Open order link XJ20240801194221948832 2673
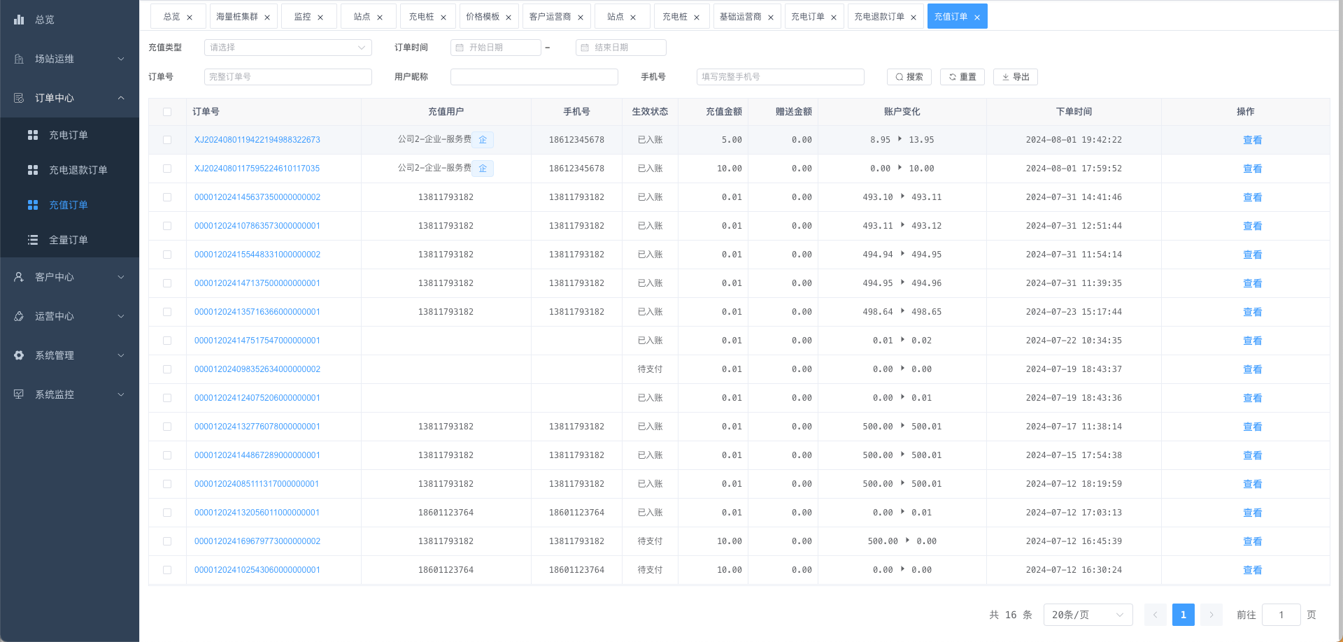This screenshot has height=642, width=1343. click(257, 140)
